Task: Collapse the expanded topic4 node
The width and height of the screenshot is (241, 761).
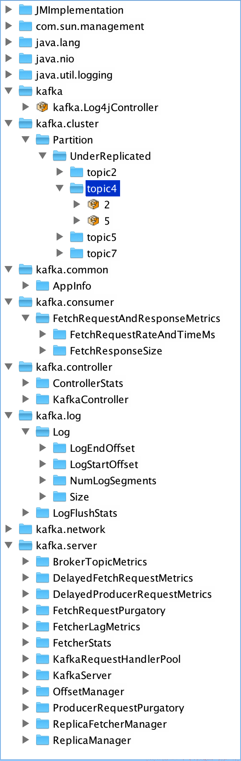Action: (x=60, y=188)
